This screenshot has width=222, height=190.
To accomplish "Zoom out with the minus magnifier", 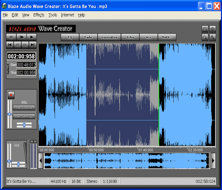I will (x=205, y=37).
